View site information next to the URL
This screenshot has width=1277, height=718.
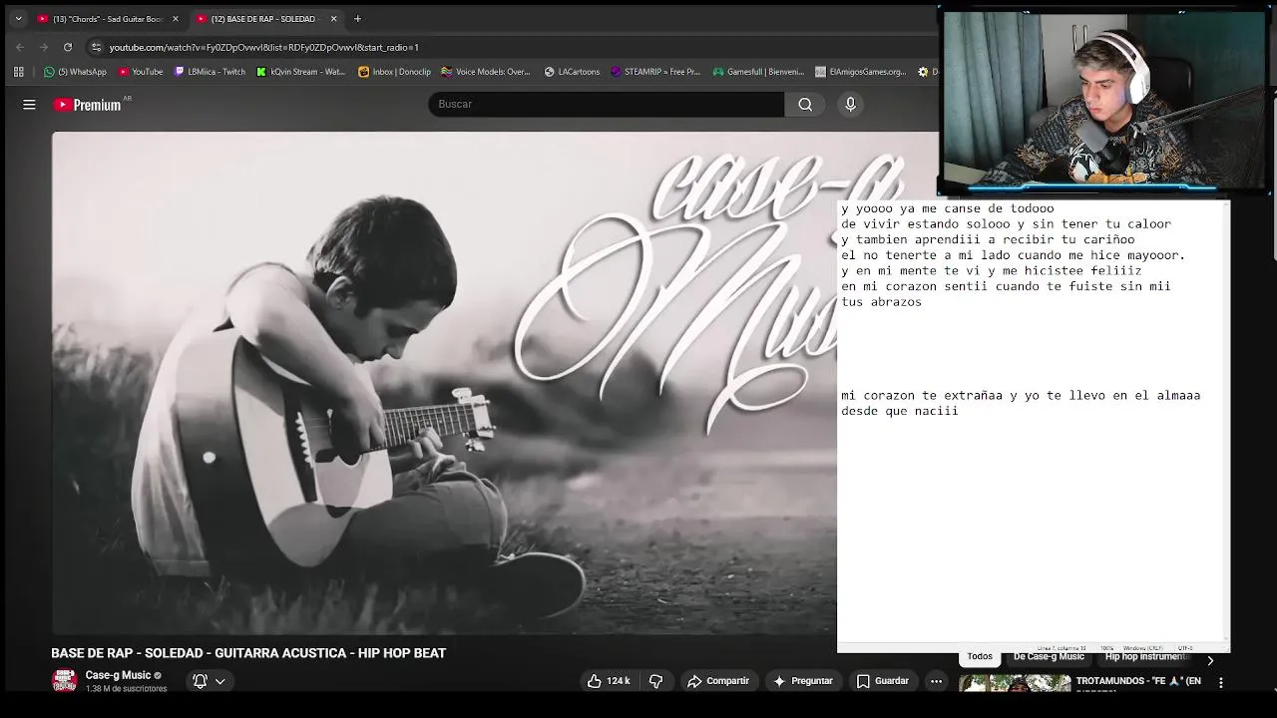pos(96,47)
